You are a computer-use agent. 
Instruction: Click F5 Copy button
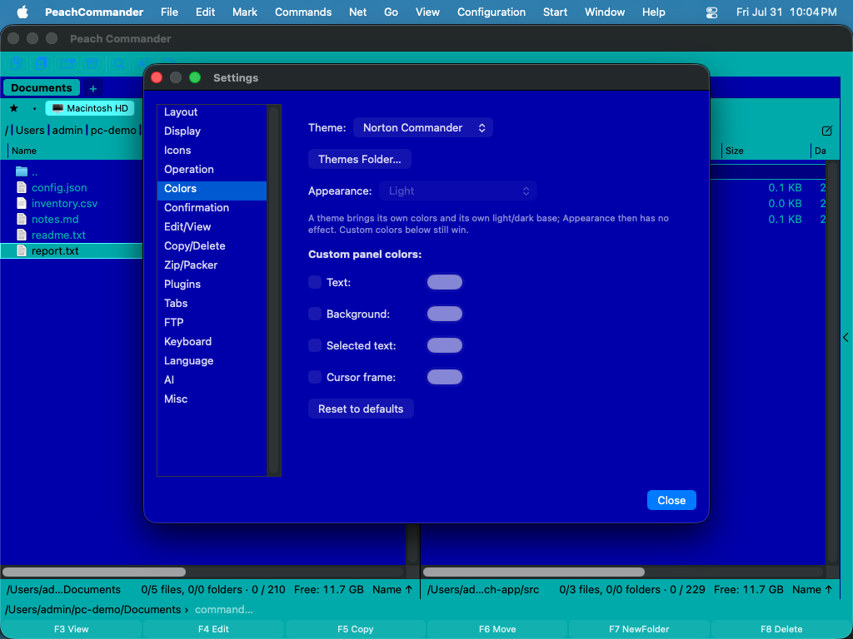355,629
